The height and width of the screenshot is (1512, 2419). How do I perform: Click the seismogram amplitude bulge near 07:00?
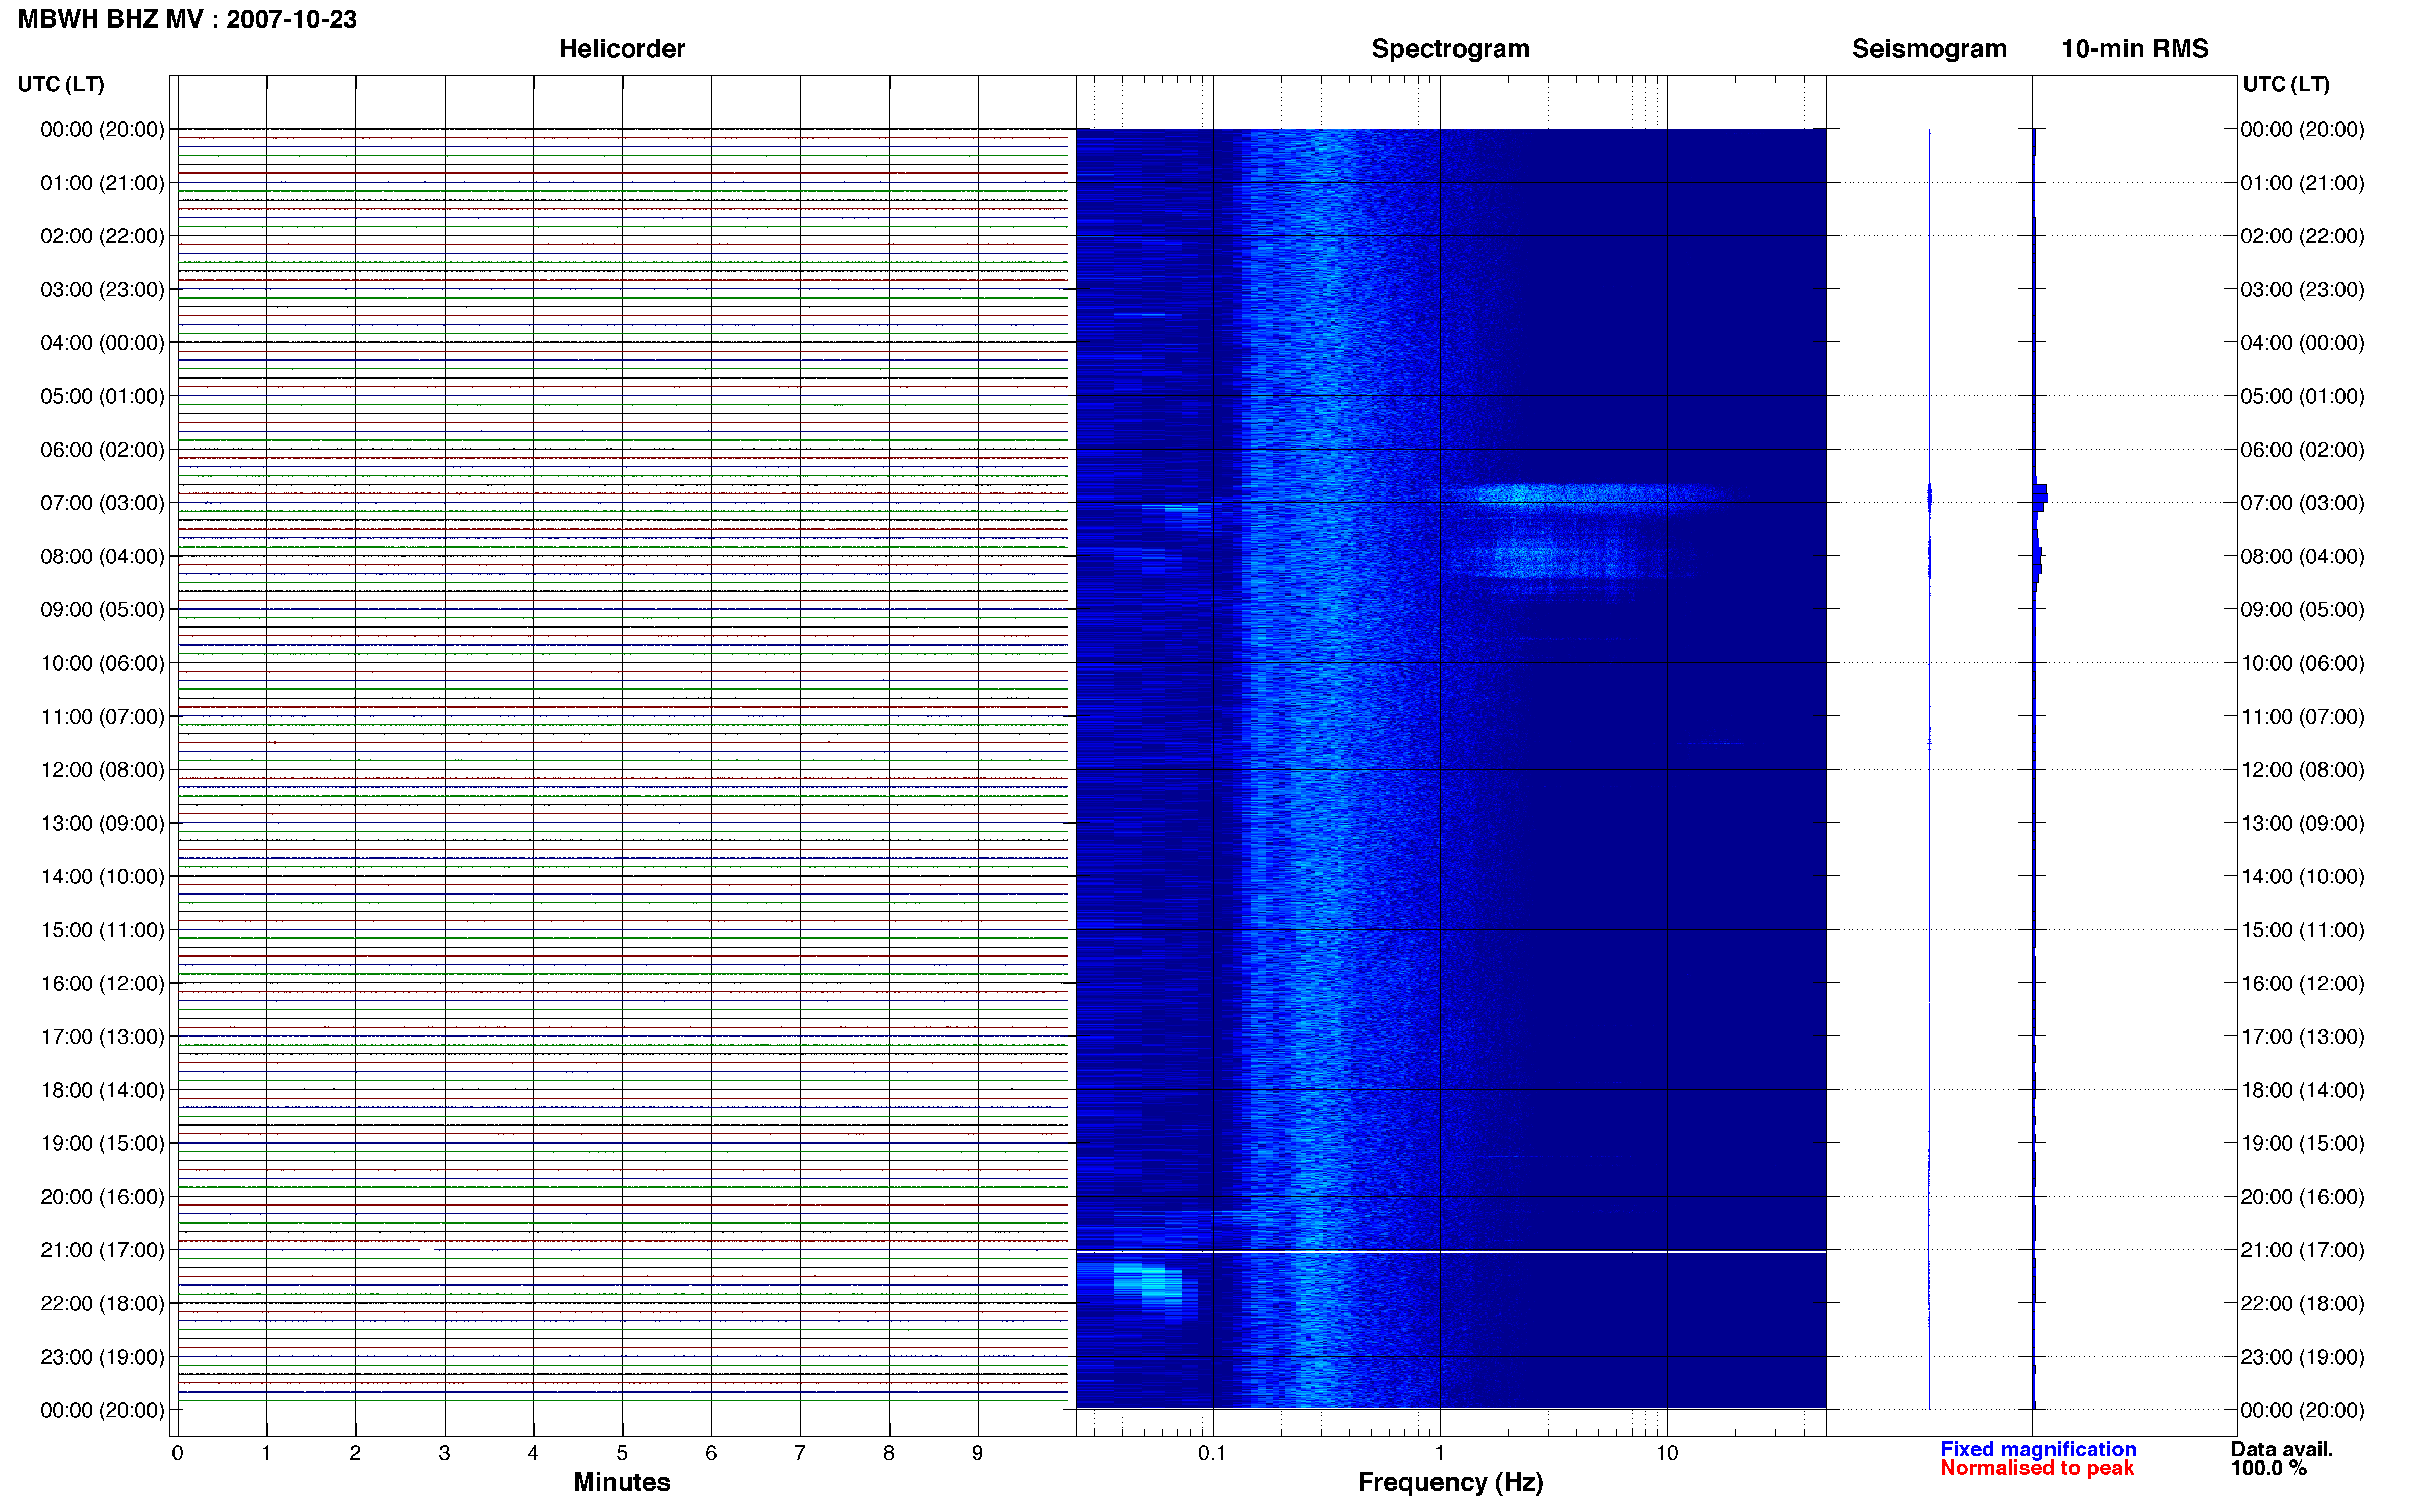tap(1929, 497)
